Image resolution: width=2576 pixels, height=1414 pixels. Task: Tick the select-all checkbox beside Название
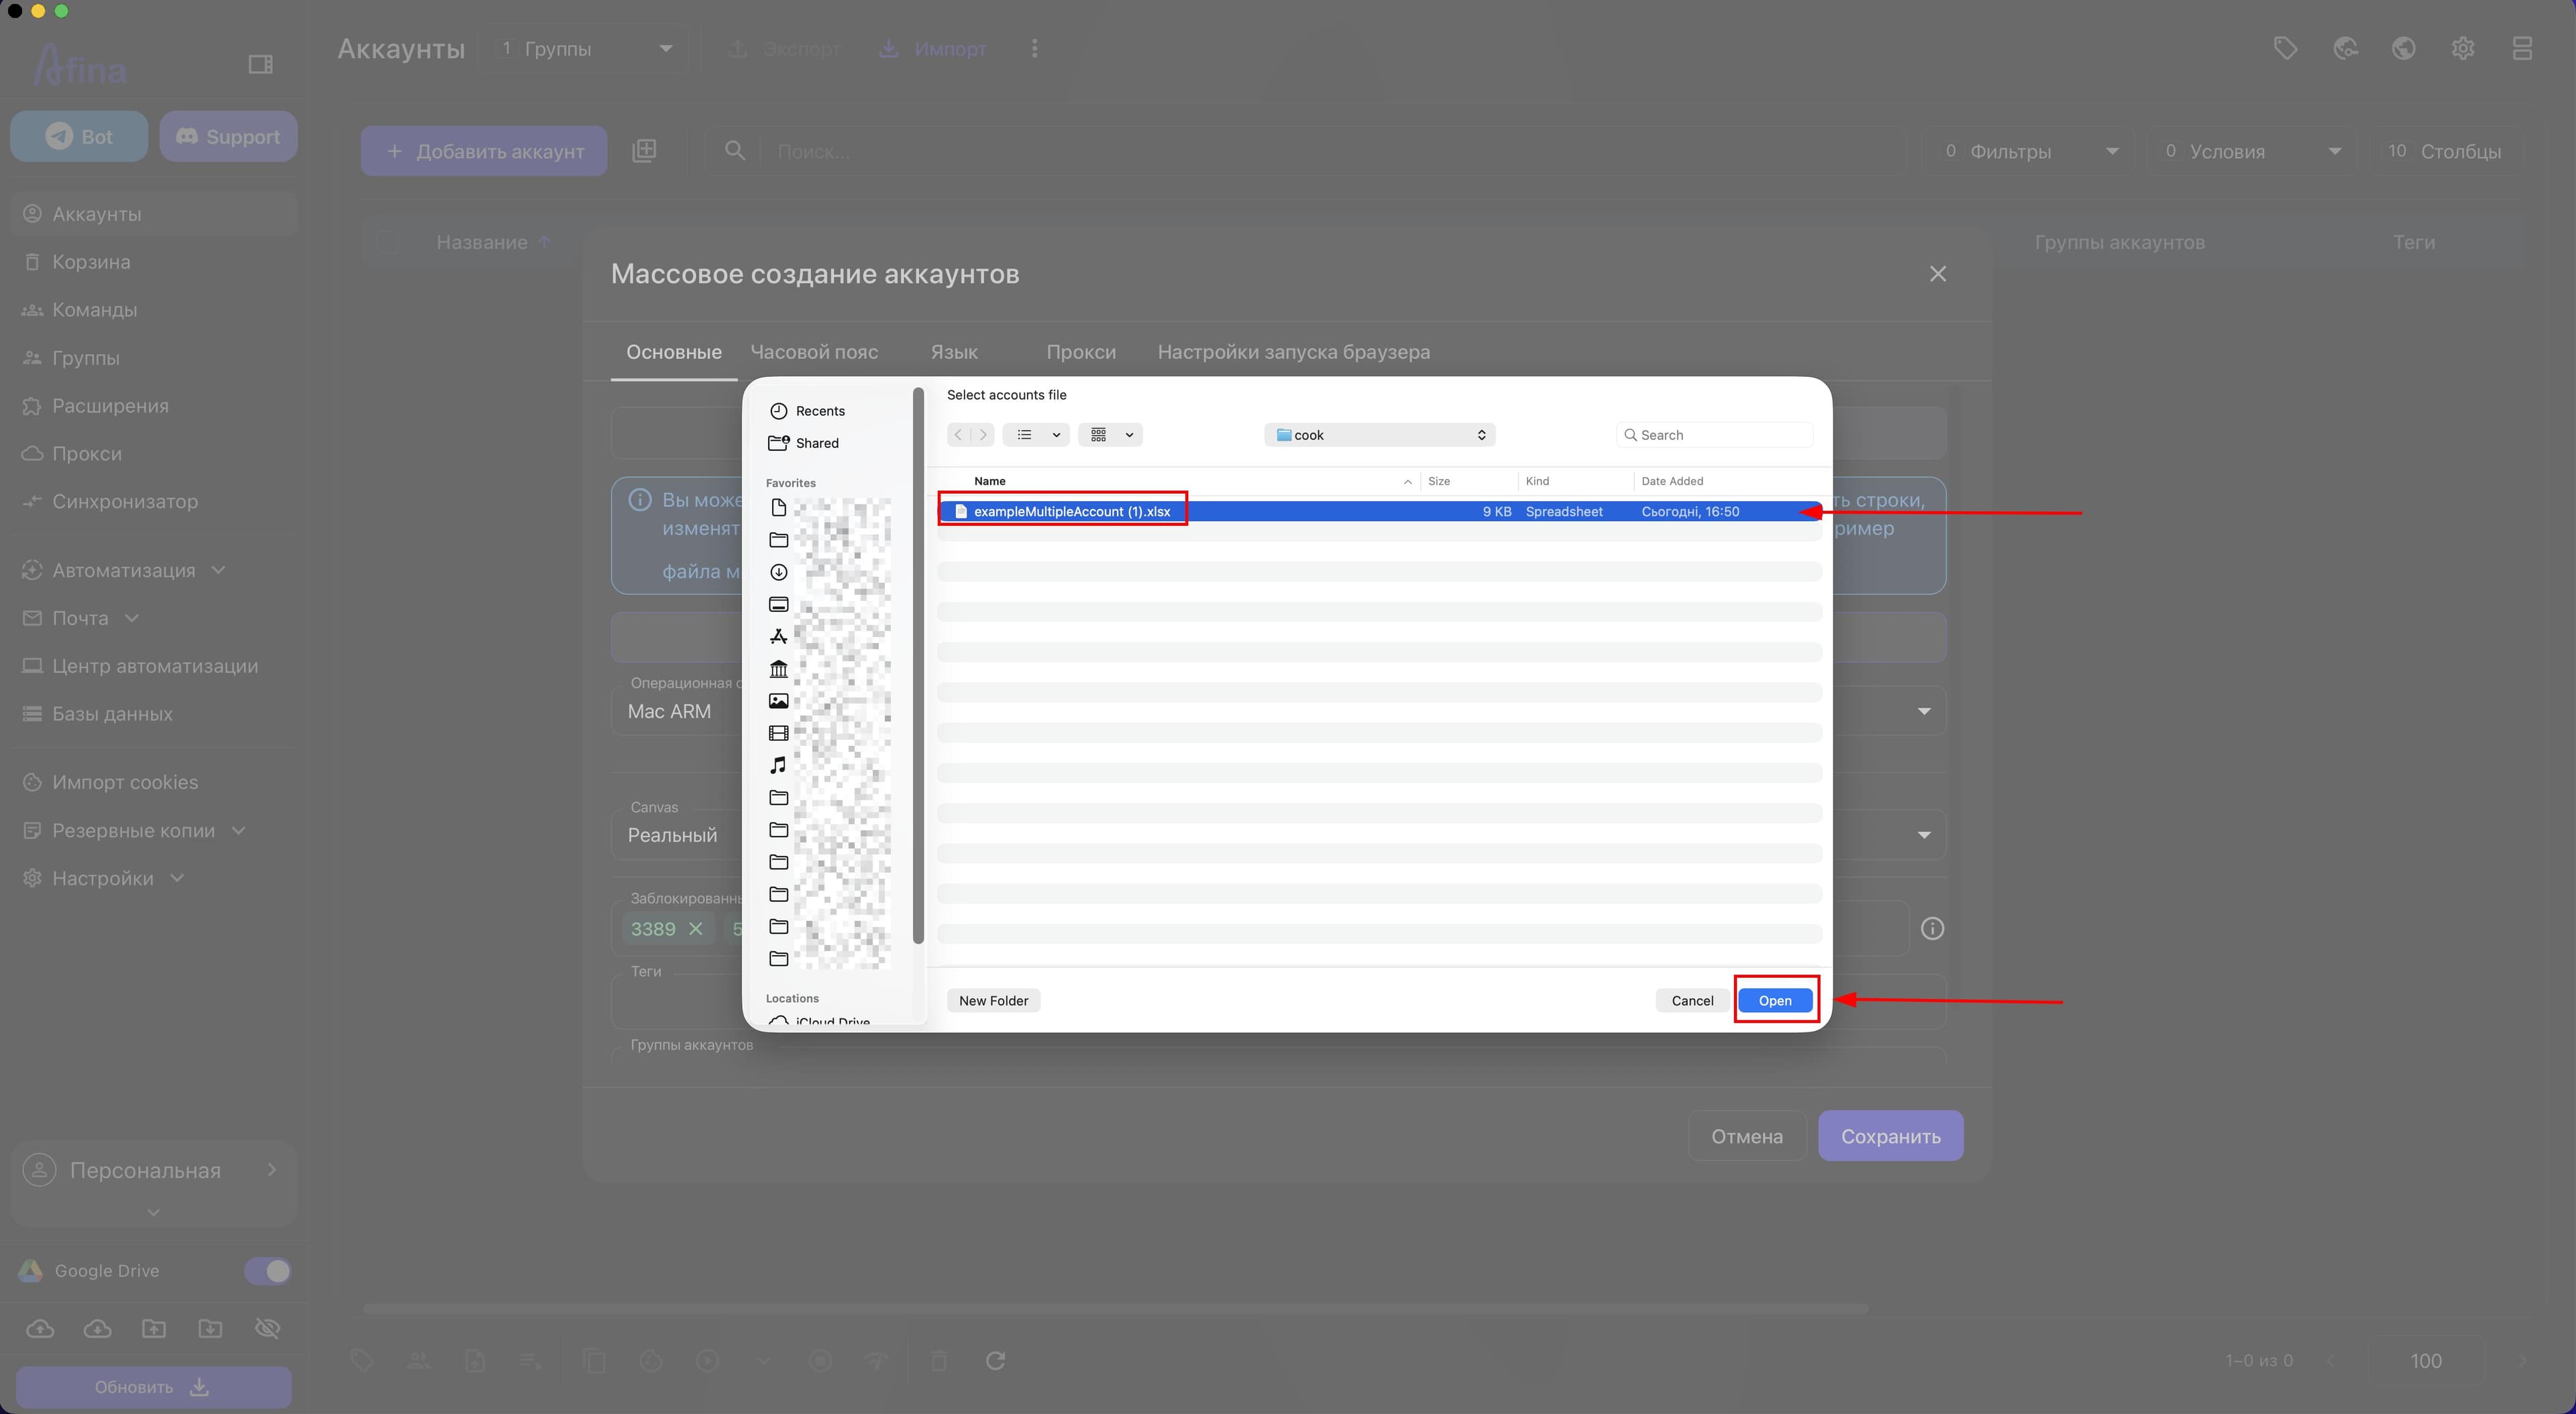(x=387, y=242)
